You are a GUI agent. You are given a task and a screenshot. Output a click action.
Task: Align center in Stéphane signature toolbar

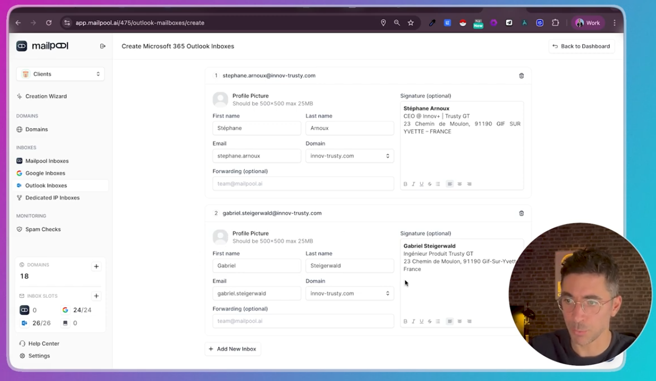coord(460,184)
